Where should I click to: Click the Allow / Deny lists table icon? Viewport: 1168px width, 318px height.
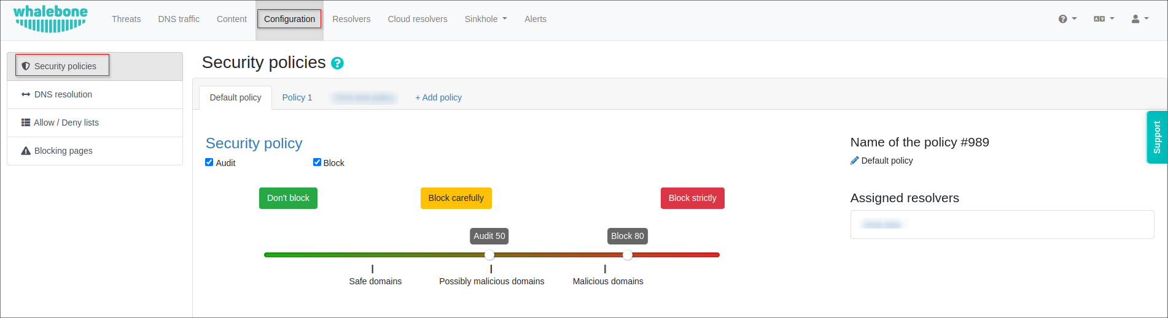[26, 123]
